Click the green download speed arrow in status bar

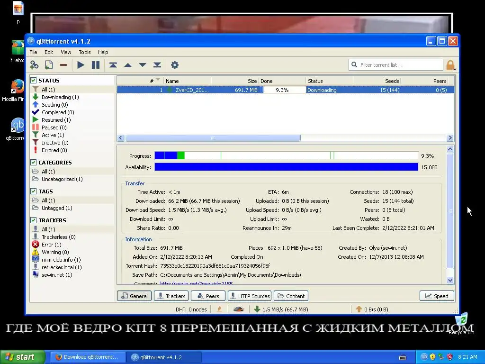[x=257, y=309]
